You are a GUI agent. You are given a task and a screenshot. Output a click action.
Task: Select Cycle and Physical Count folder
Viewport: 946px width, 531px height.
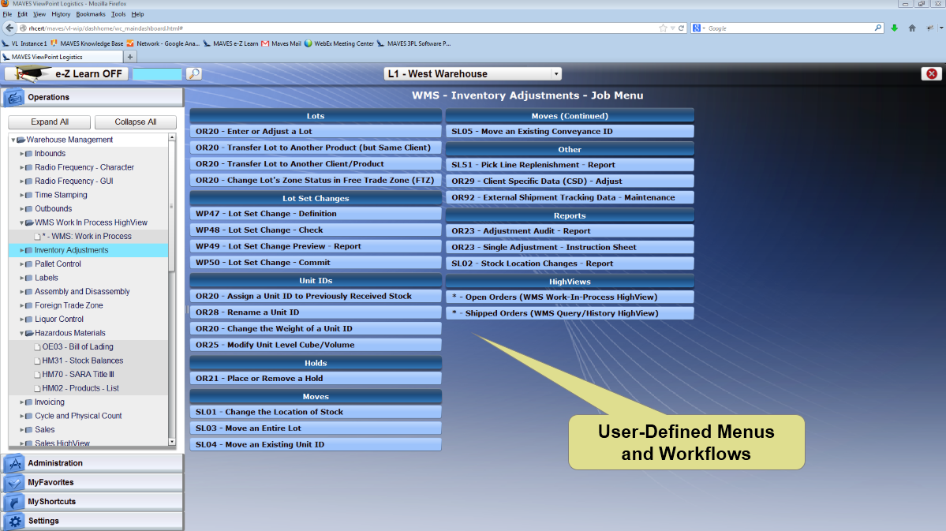click(x=78, y=417)
